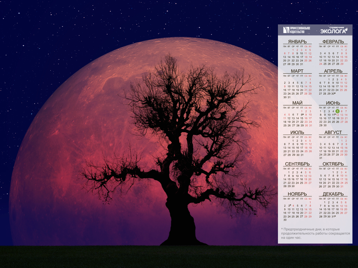Click the ПН weekday label under ЯНВАРЬ
Image resolution: width=358 pixels, height=268 pixels.
click(x=285, y=46)
